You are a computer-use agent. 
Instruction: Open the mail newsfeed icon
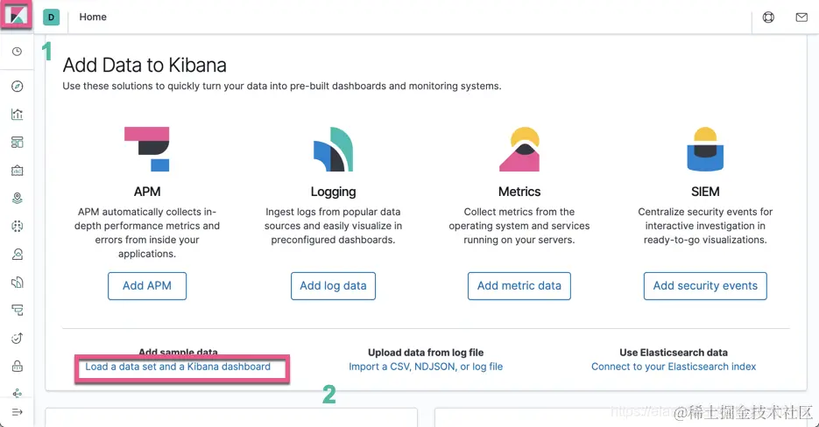[x=801, y=17]
